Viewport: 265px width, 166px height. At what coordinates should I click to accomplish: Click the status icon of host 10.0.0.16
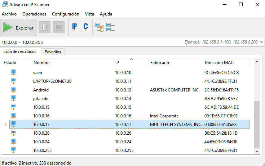pyautogui.click(x=14, y=116)
